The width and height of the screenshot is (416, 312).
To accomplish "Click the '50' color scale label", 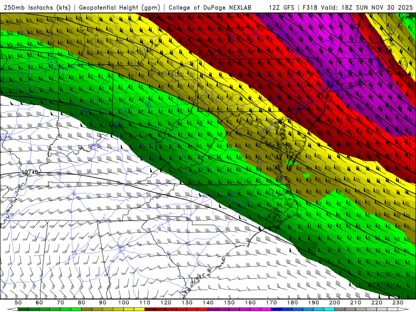I will (x=18, y=303).
